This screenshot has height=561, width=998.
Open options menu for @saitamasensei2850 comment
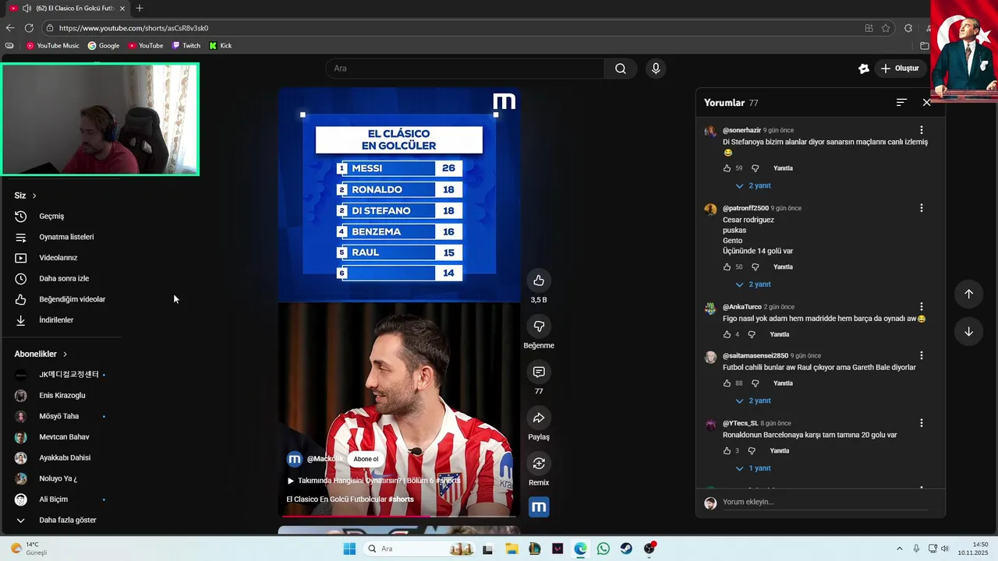click(x=922, y=355)
